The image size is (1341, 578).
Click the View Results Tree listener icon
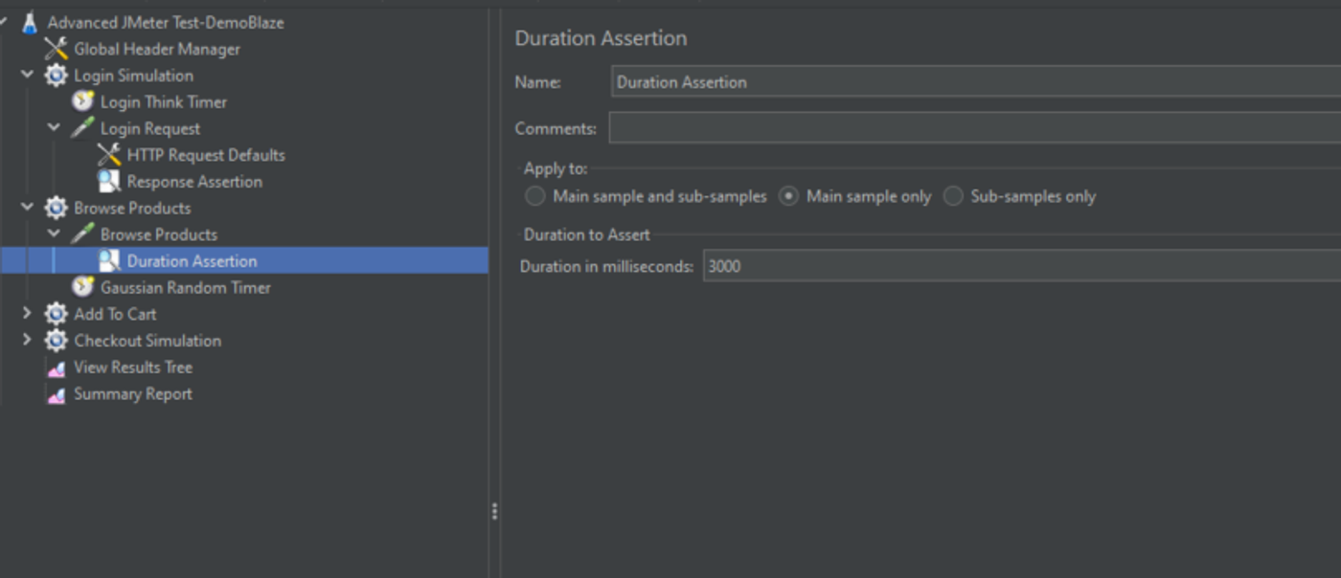click(x=57, y=367)
